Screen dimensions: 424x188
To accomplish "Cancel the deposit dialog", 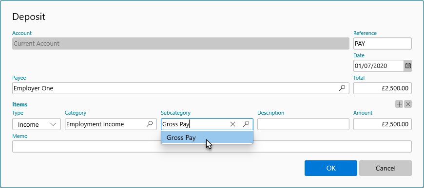I will (385, 168).
